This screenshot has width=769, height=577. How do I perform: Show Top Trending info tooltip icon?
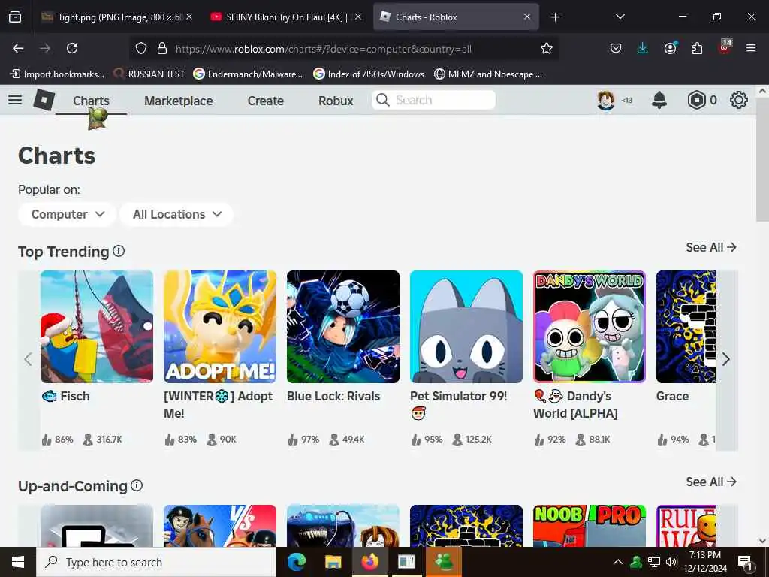pos(119,251)
